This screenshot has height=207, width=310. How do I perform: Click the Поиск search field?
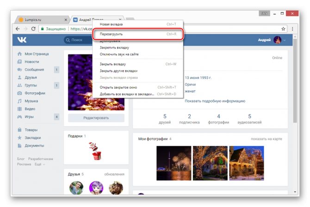pos(79,40)
